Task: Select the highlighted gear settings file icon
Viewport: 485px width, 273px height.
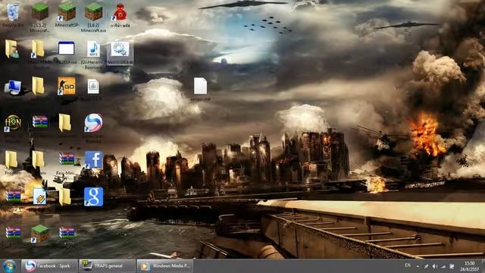Action: click(x=120, y=49)
